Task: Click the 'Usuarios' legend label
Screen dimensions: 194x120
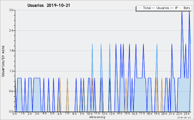Action: pos(163,8)
